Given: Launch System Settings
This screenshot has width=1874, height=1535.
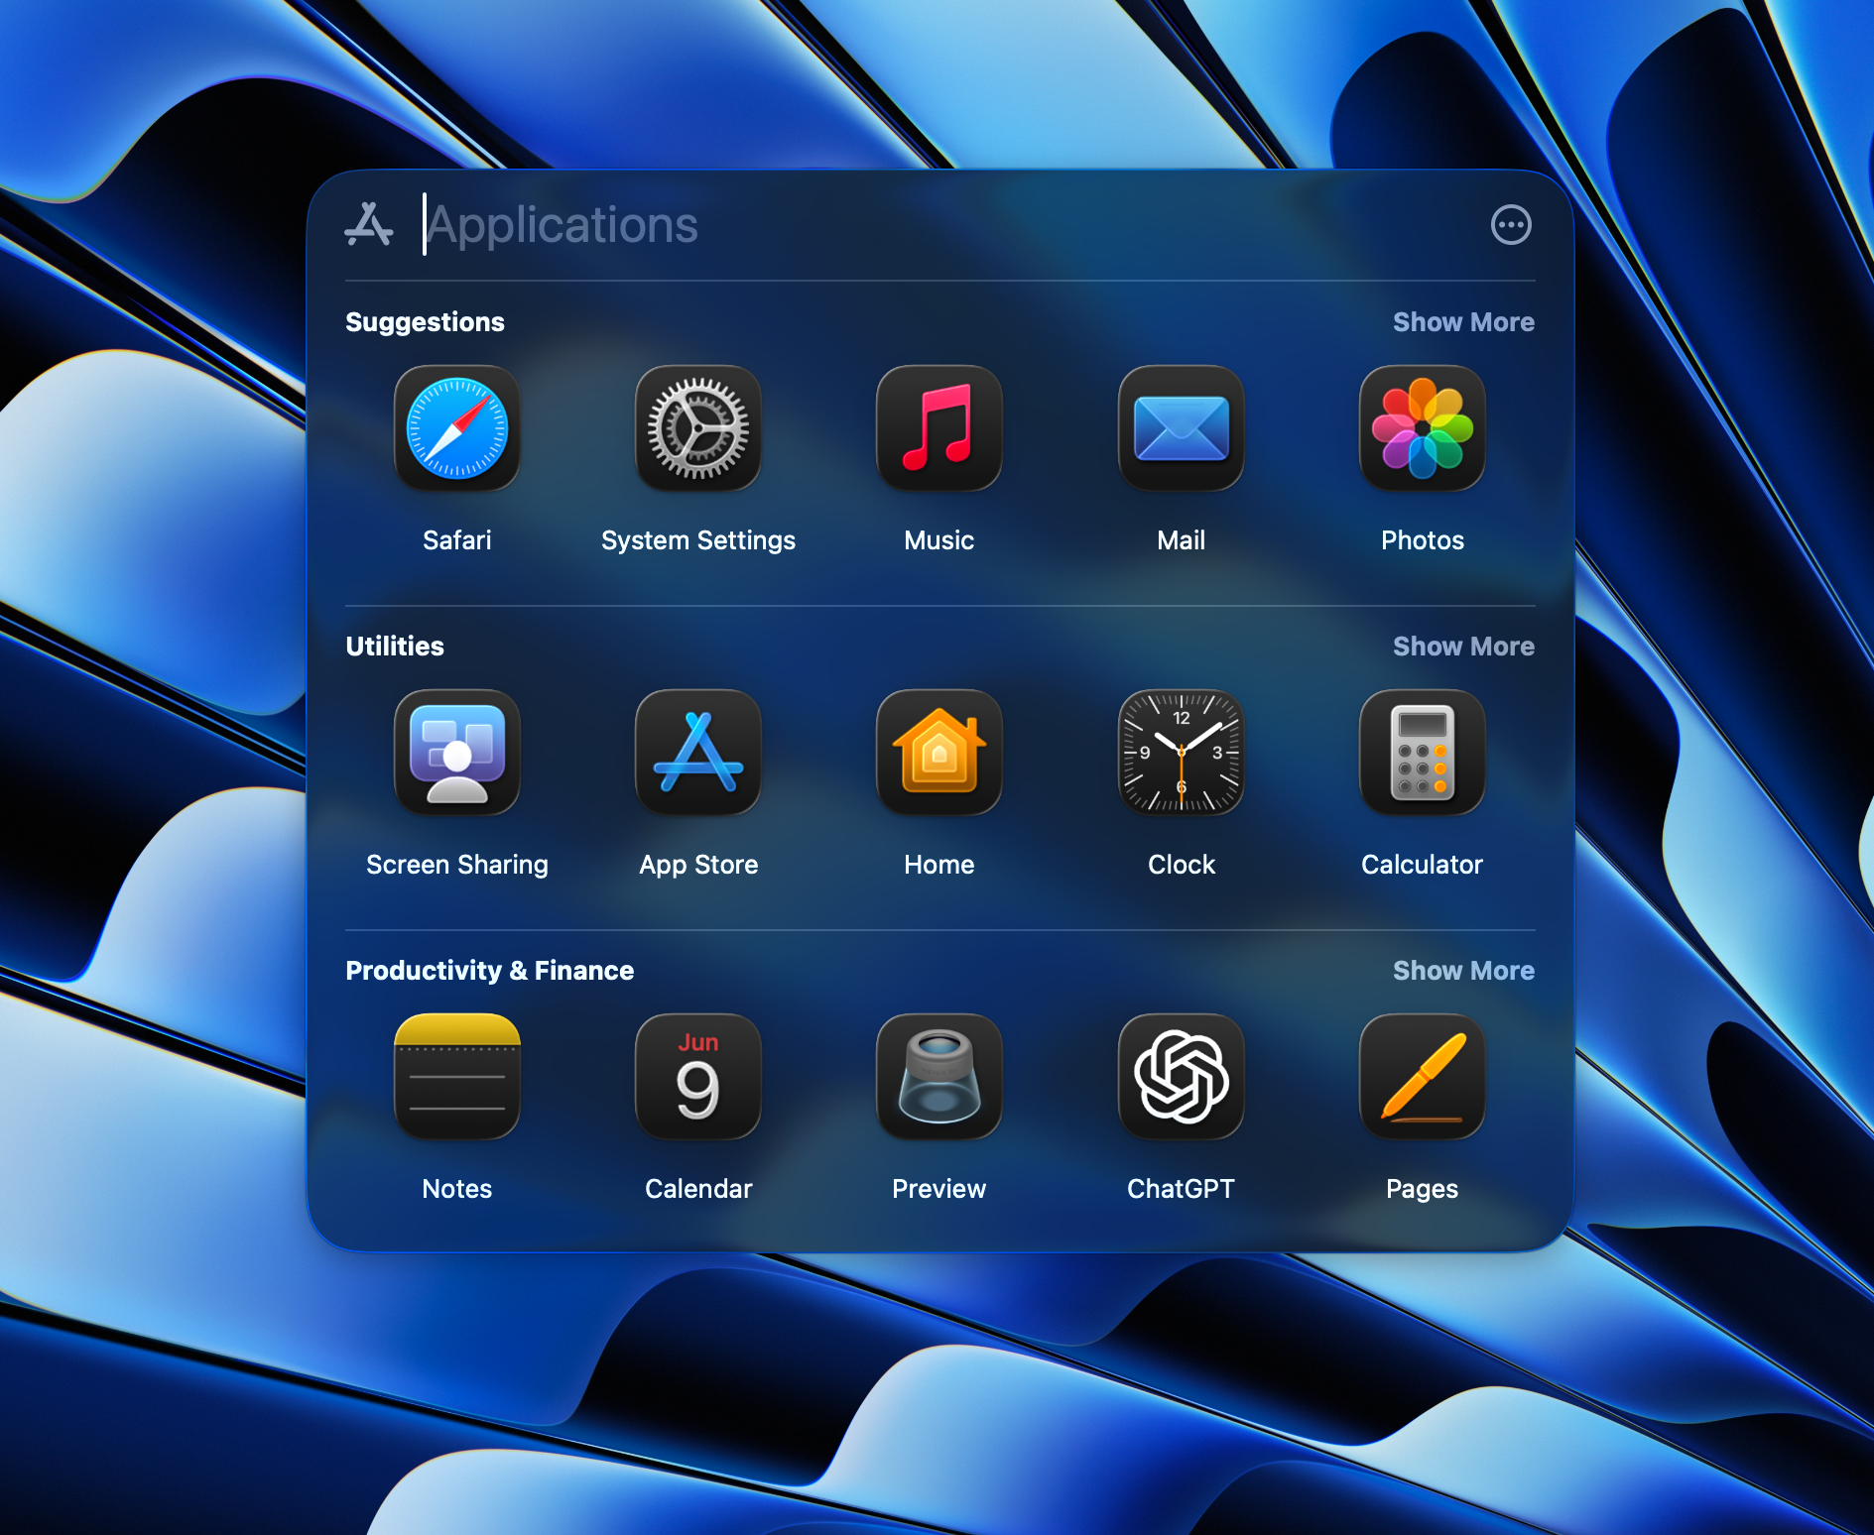Looking at the screenshot, I should click(698, 428).
